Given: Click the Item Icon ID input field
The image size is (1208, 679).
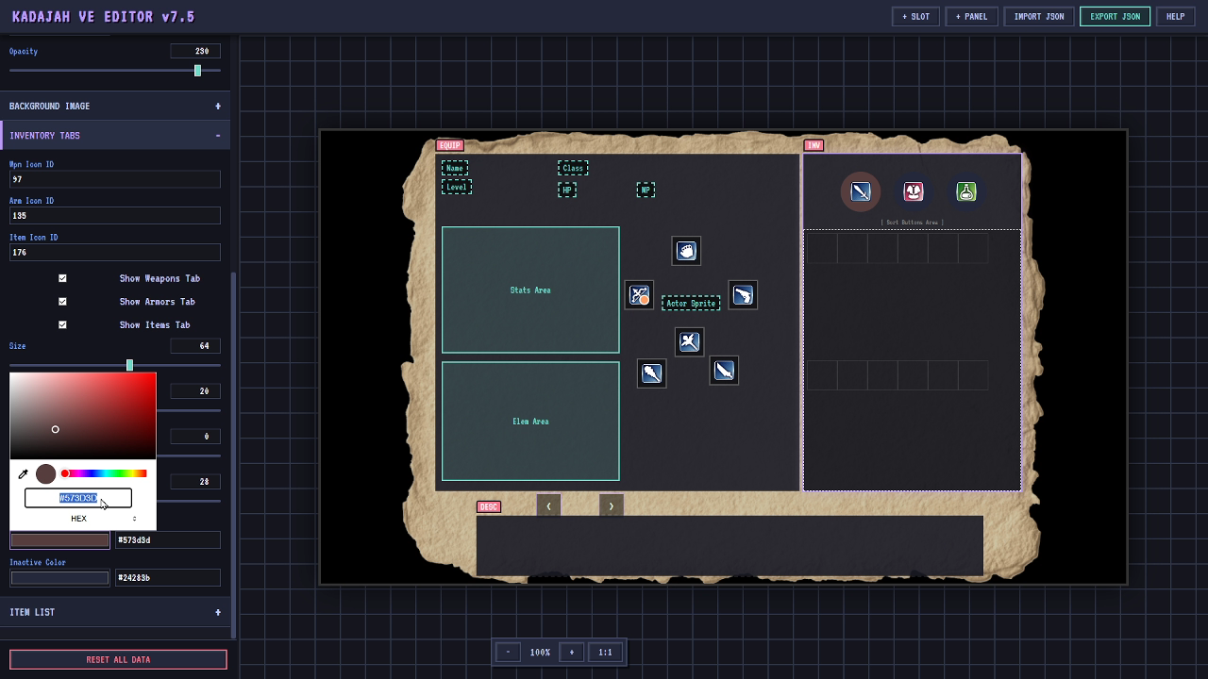Looking at the screenshot, I should click(x=115, y=252).
